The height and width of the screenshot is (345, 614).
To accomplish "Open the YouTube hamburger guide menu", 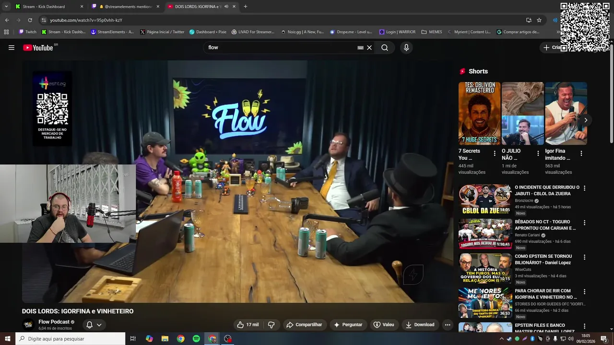I will click(x=12, y=47).
